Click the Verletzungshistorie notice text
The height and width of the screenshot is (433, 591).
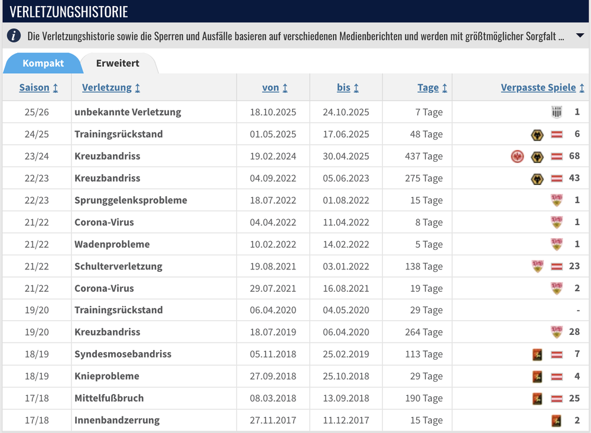(295, 36)
